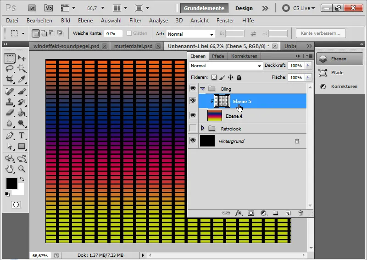This screenshot has height=260, width=367.
Task: Toggle lock transparent pixels
Action: pos(214,77)
